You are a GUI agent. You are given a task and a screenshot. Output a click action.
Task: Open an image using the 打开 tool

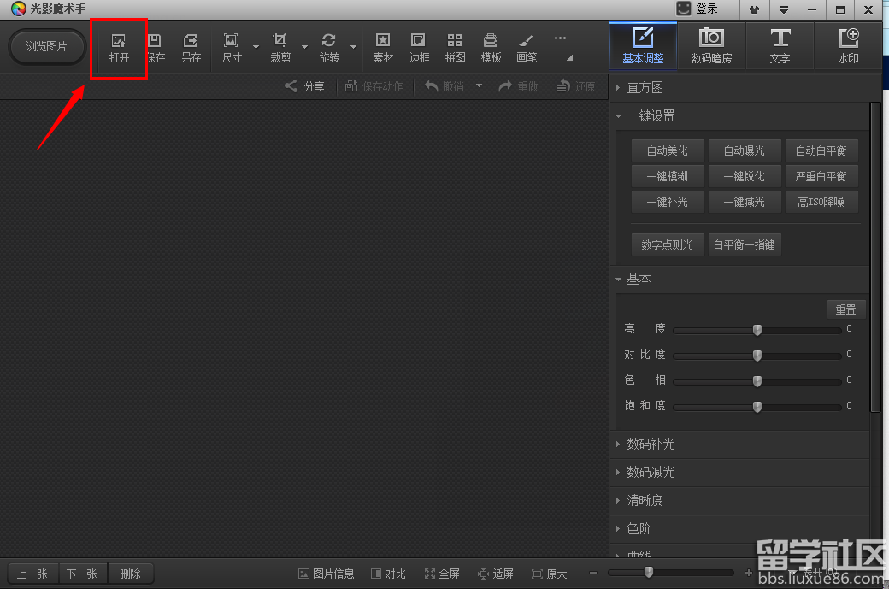coord(119,49)
